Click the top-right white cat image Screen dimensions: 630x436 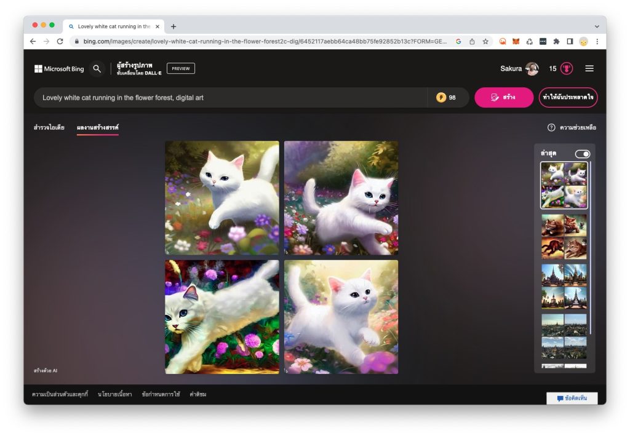pos(341,197)
